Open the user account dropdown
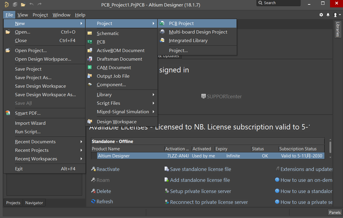The image size is (343, 218). [x=337, y=15]
